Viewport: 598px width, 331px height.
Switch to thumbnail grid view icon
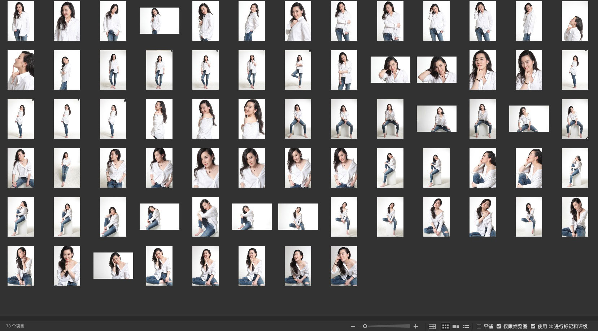445,326
